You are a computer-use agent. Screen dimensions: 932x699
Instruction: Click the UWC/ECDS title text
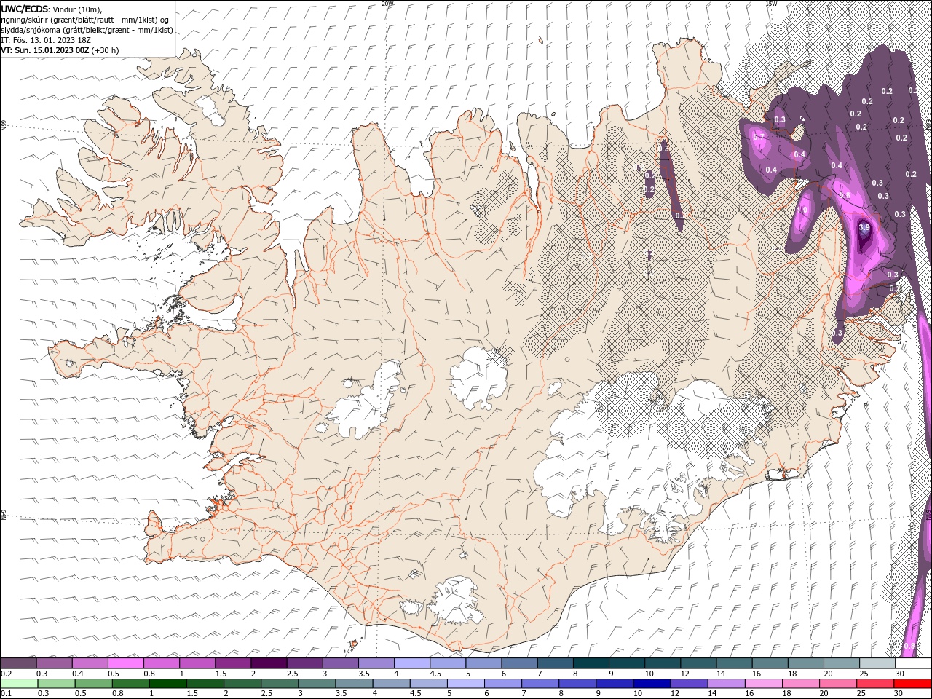24,9
